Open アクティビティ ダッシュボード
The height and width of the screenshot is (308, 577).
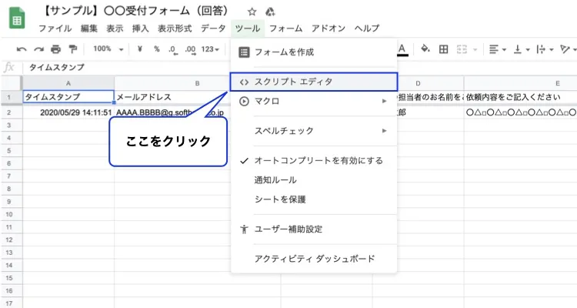(314, 259)
